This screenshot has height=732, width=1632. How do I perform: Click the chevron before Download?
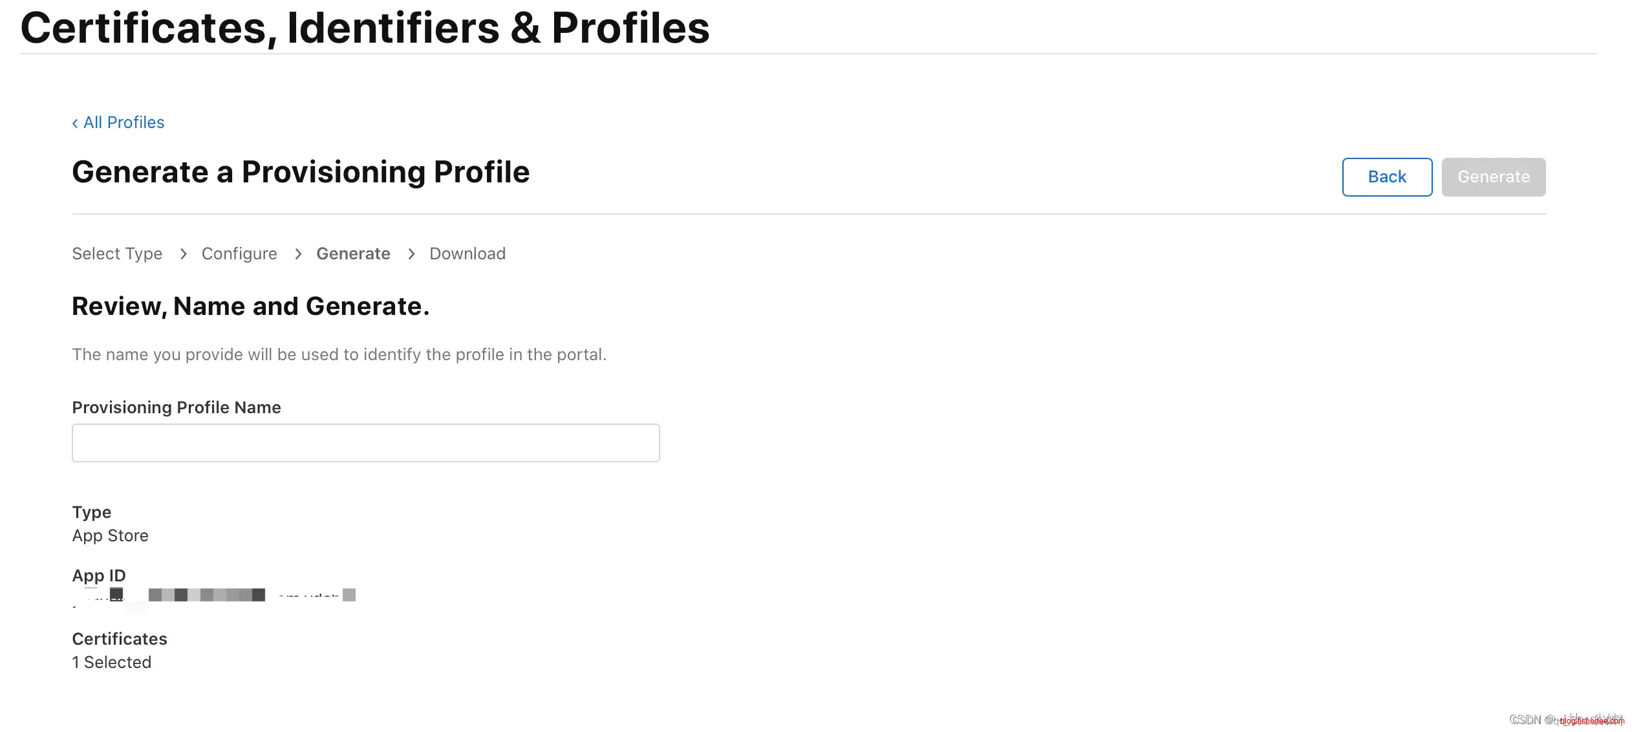point(411,253)
